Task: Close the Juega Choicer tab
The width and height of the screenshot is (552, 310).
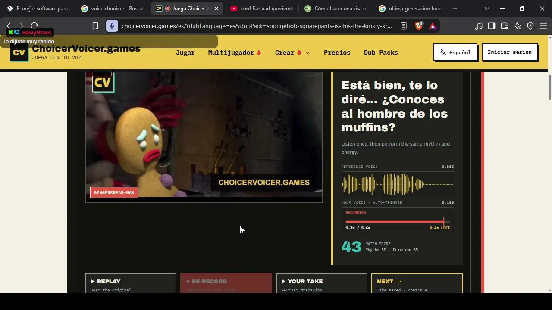Action: tap(216, 9)
